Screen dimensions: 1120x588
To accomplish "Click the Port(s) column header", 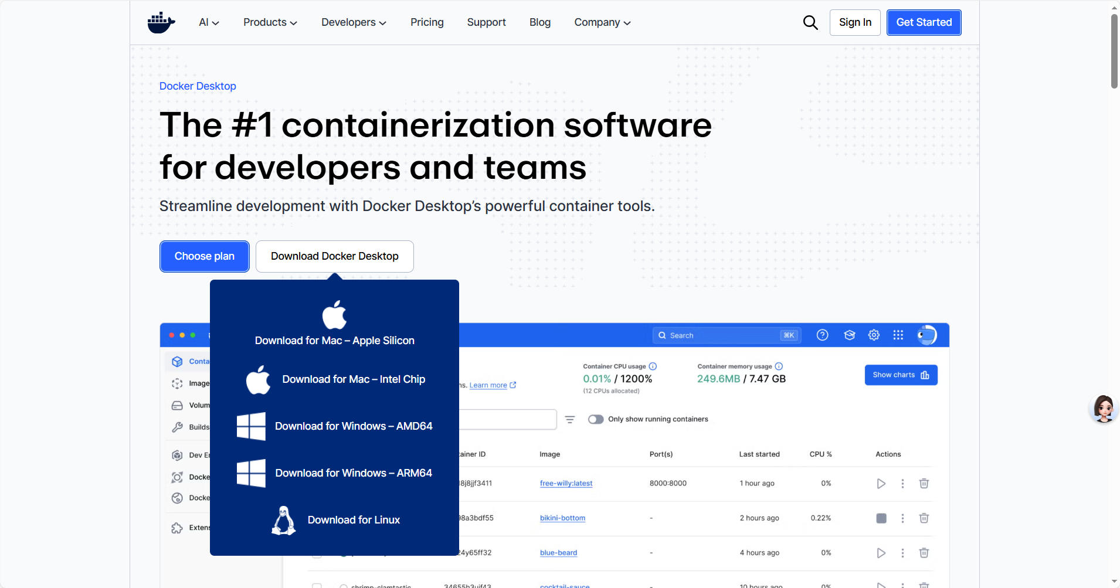I will tap(661, 454).
